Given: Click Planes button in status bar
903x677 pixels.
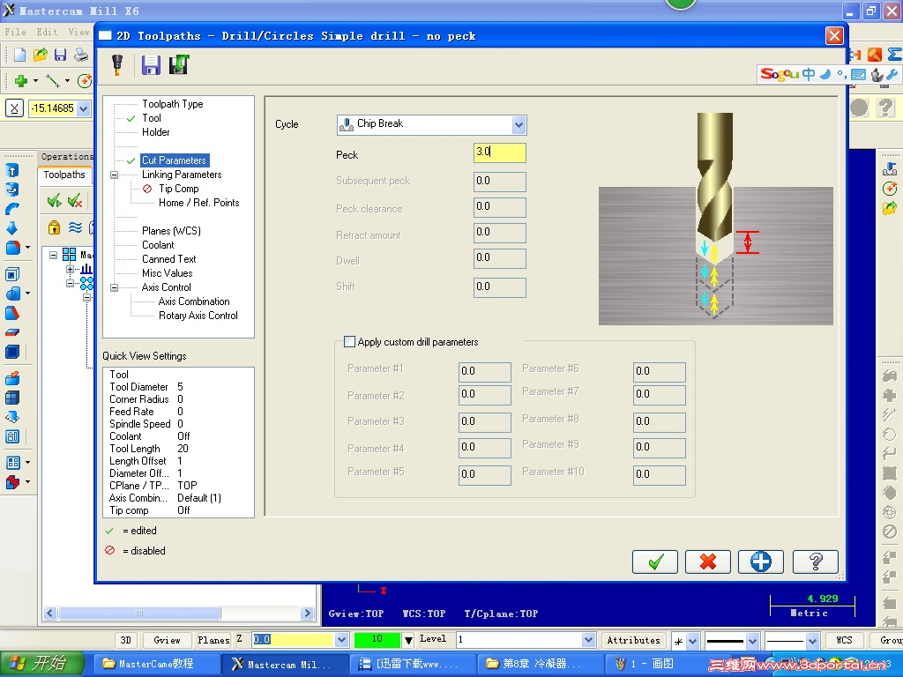Looking at the screenshot, I should 213,640.
